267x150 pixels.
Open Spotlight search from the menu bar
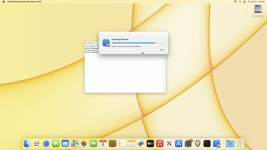240,2
